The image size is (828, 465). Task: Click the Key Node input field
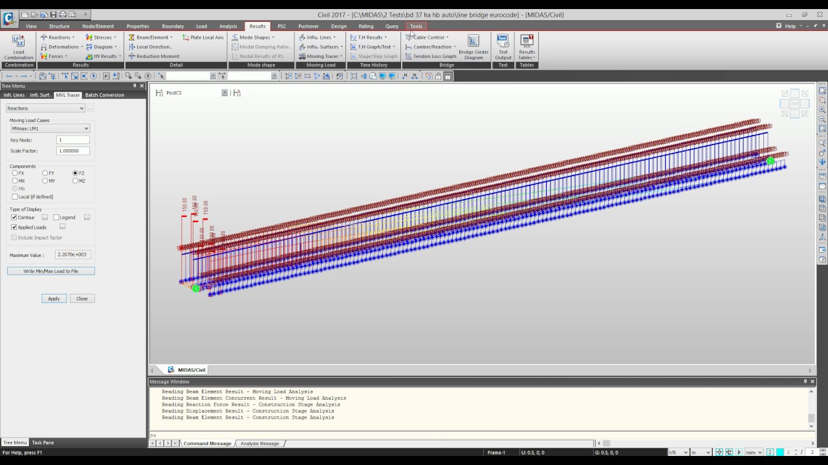(x=72, y=139)
